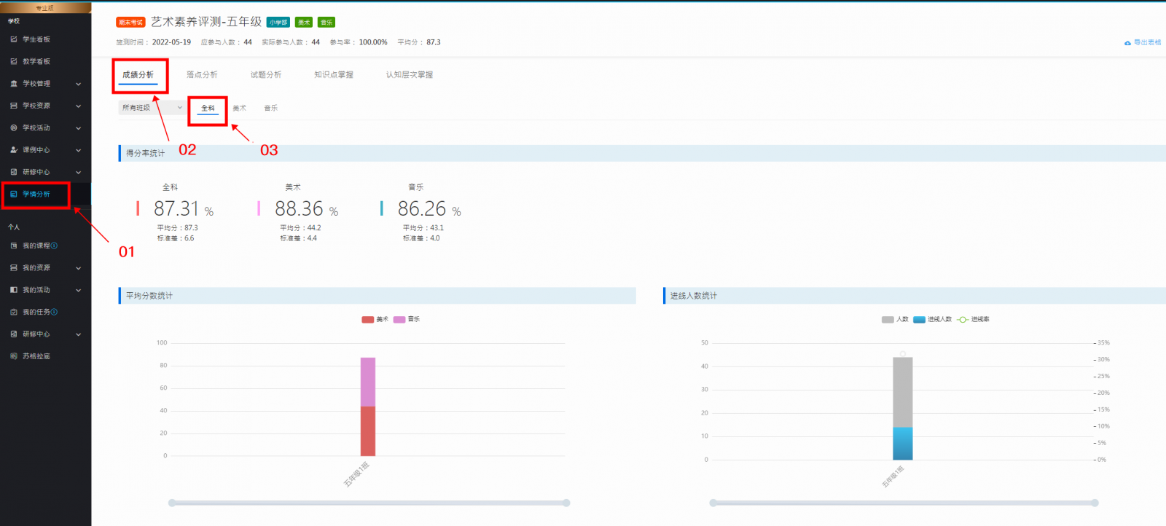Expand the 我的活动 sidebar menu chevron

78,290
